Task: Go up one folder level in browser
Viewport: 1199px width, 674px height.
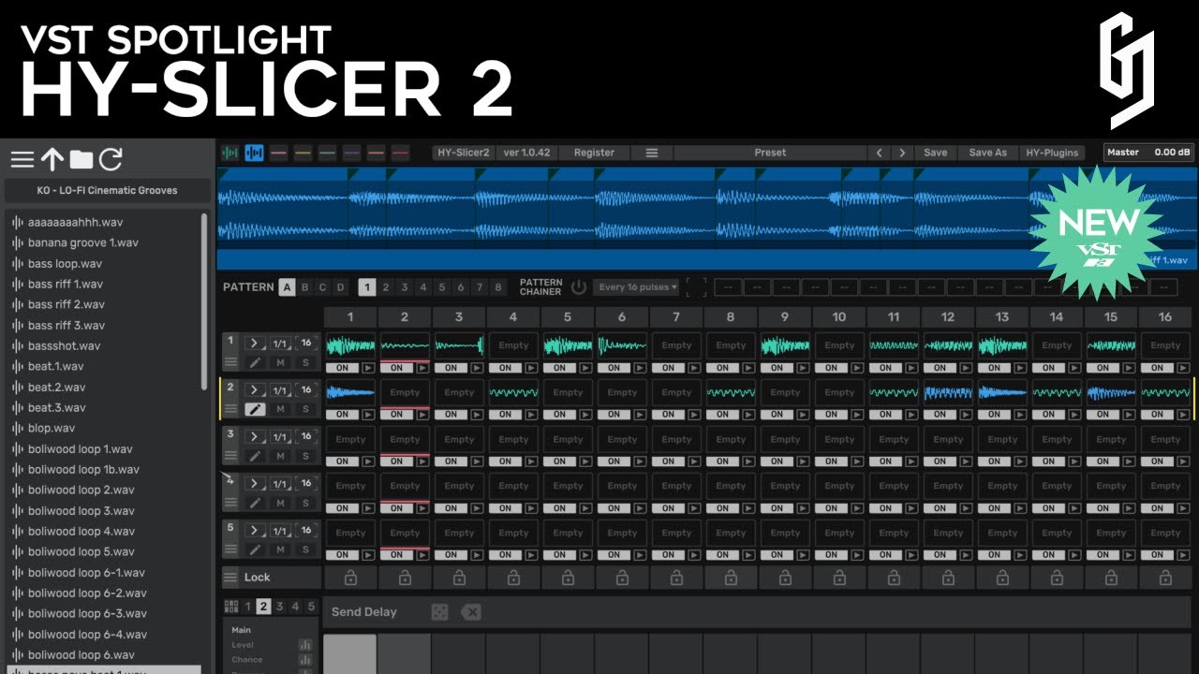Action: (52, 160)
